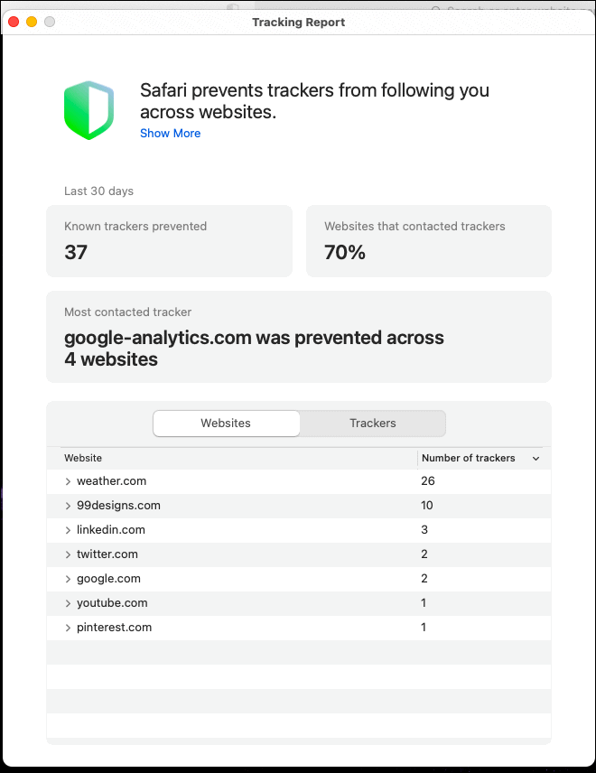Image resolution: width=596 pixels, height=773 pixels.
Task: Click the Websites that contacted trackers card
Action: click(428, 241)
